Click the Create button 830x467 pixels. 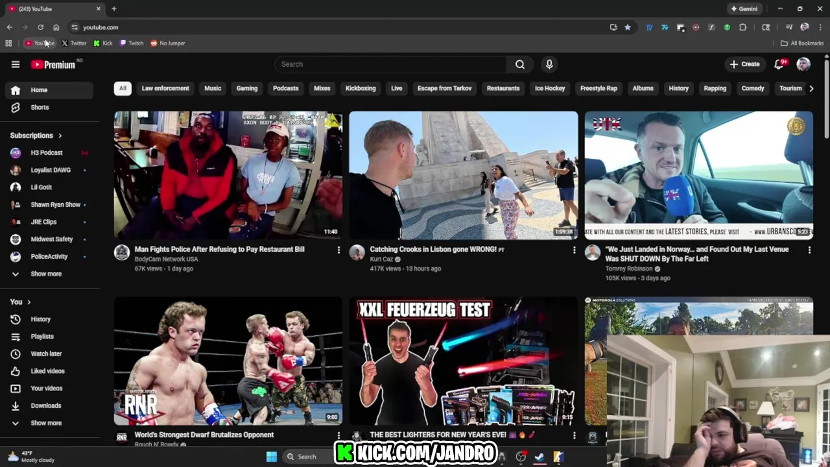point(744,64)
